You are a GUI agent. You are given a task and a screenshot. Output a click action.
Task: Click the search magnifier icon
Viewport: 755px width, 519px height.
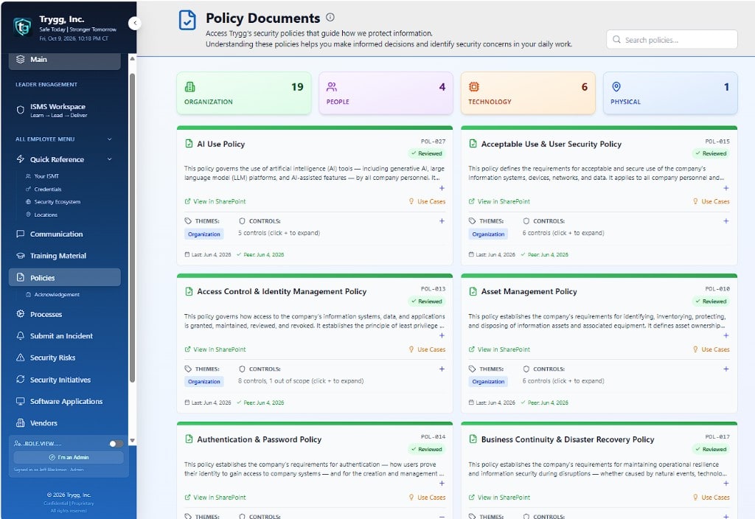(x=616, y=40)
